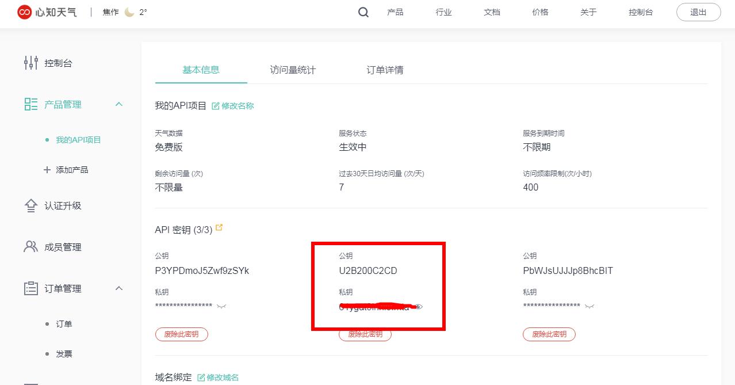
Task: Open the 行业 top menu
Action: pos(443,12)
